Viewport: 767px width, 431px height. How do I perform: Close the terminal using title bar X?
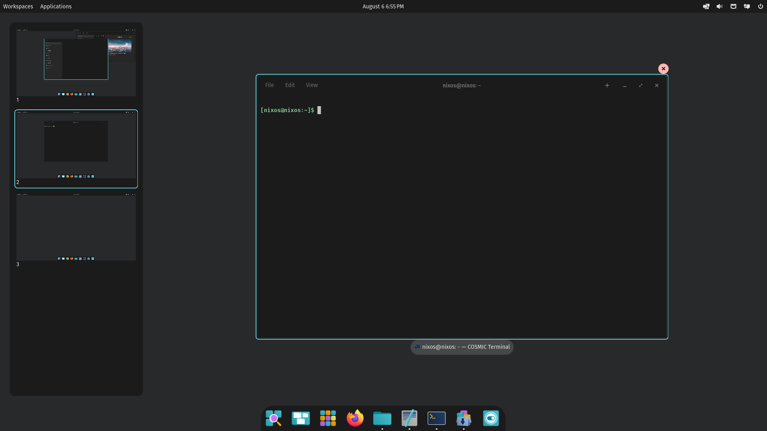tap(657, 85)
